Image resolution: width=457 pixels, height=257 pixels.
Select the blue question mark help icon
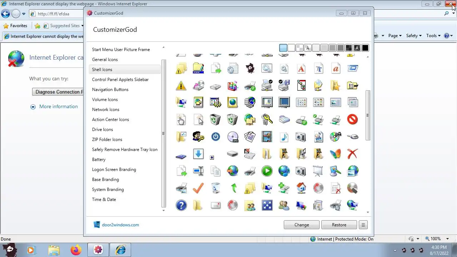(x=181, y=205)
